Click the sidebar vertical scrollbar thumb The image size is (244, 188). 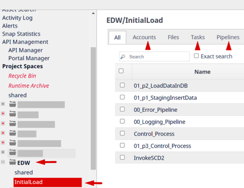click(x=93, y=109)
